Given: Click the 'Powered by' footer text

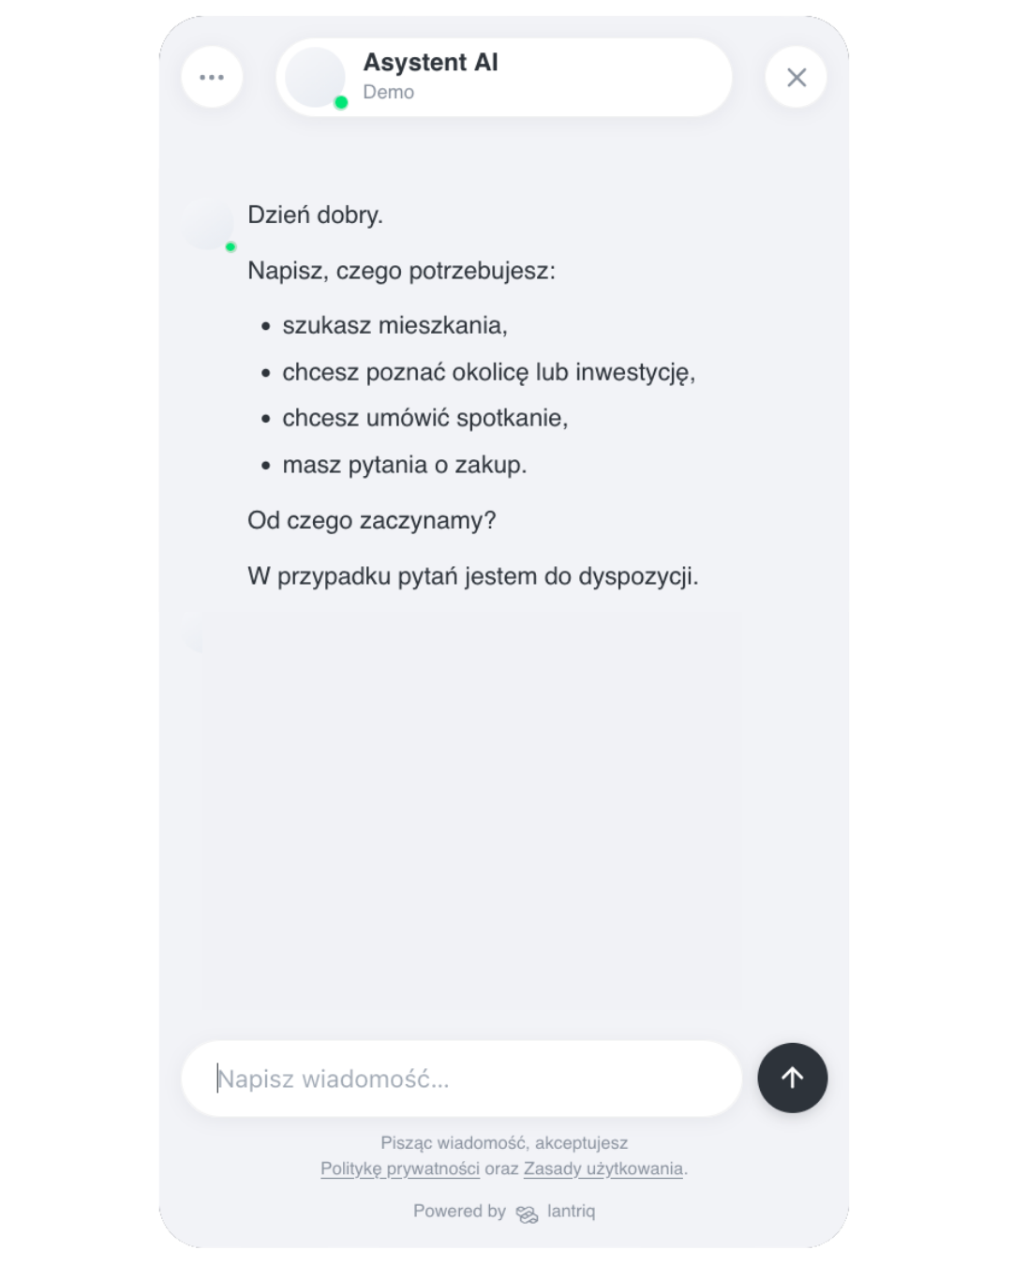Looking at the screenshot, I should tap(459, 1211).
